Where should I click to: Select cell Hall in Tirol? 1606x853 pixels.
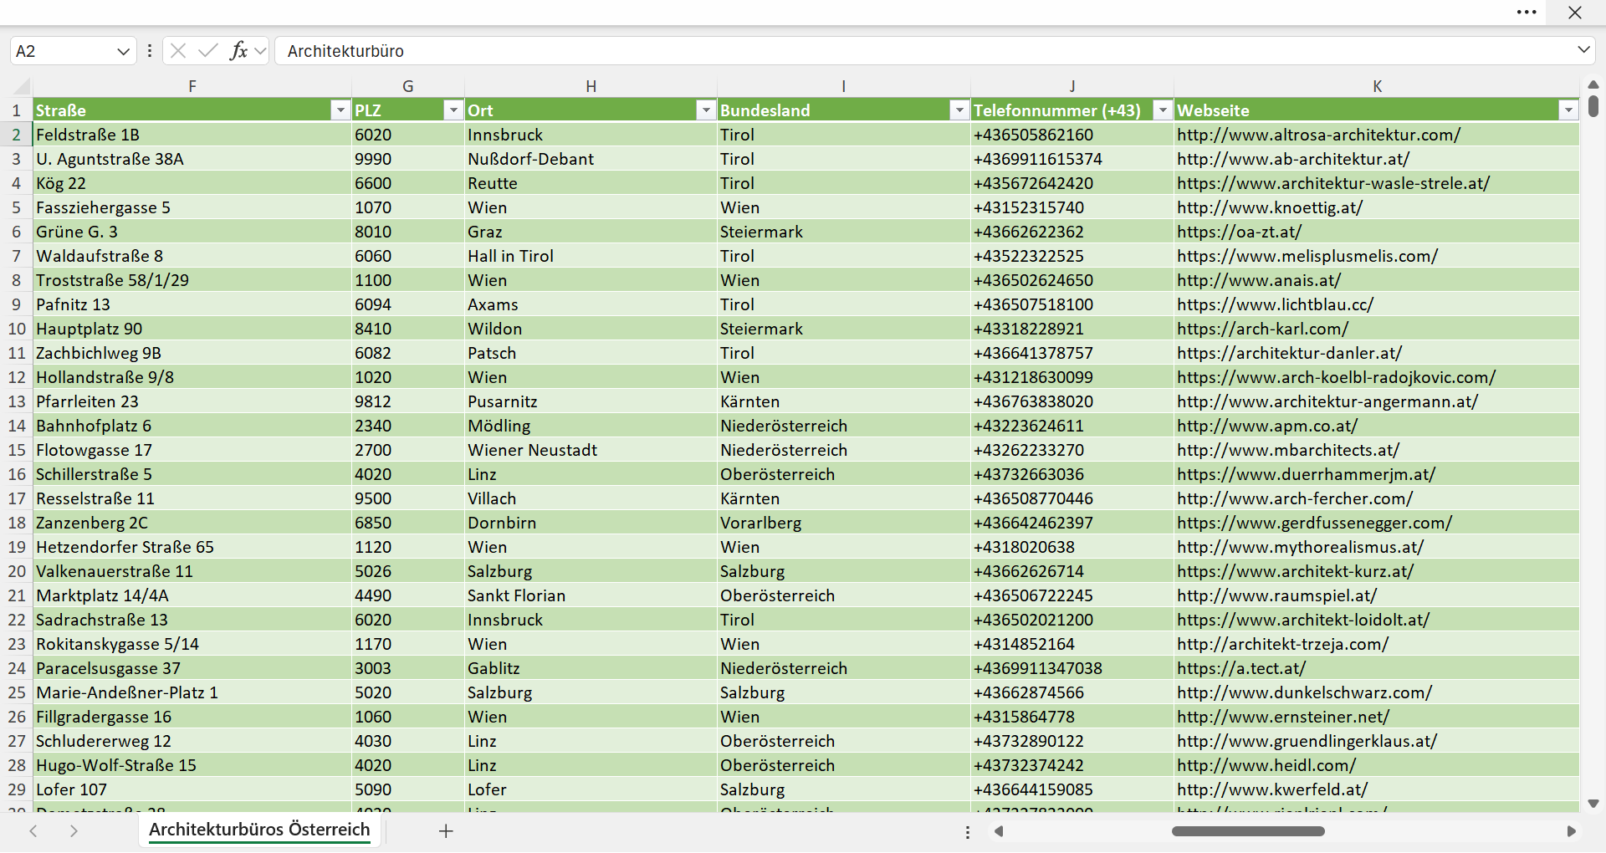pos(591,256)
